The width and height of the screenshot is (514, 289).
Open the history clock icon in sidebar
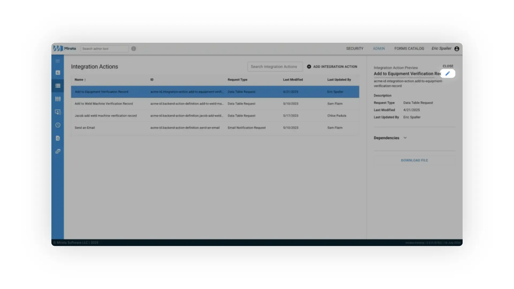tap(58, 125)
